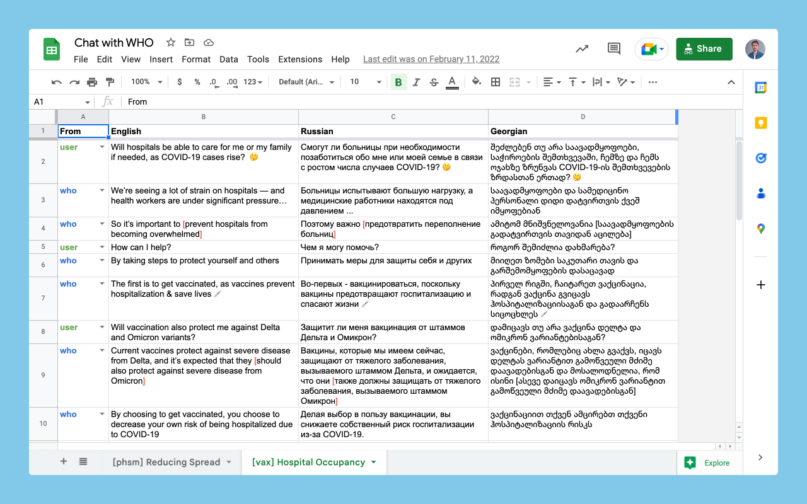Image resolution: width=807 pixels, height=504 pixels.
Task: Get add-ons with plus icon
Action: pyautogui.click(x=761, y=285)
